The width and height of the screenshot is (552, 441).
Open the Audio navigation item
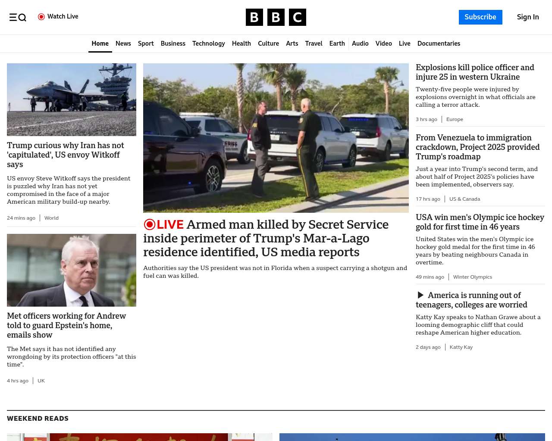360,43
